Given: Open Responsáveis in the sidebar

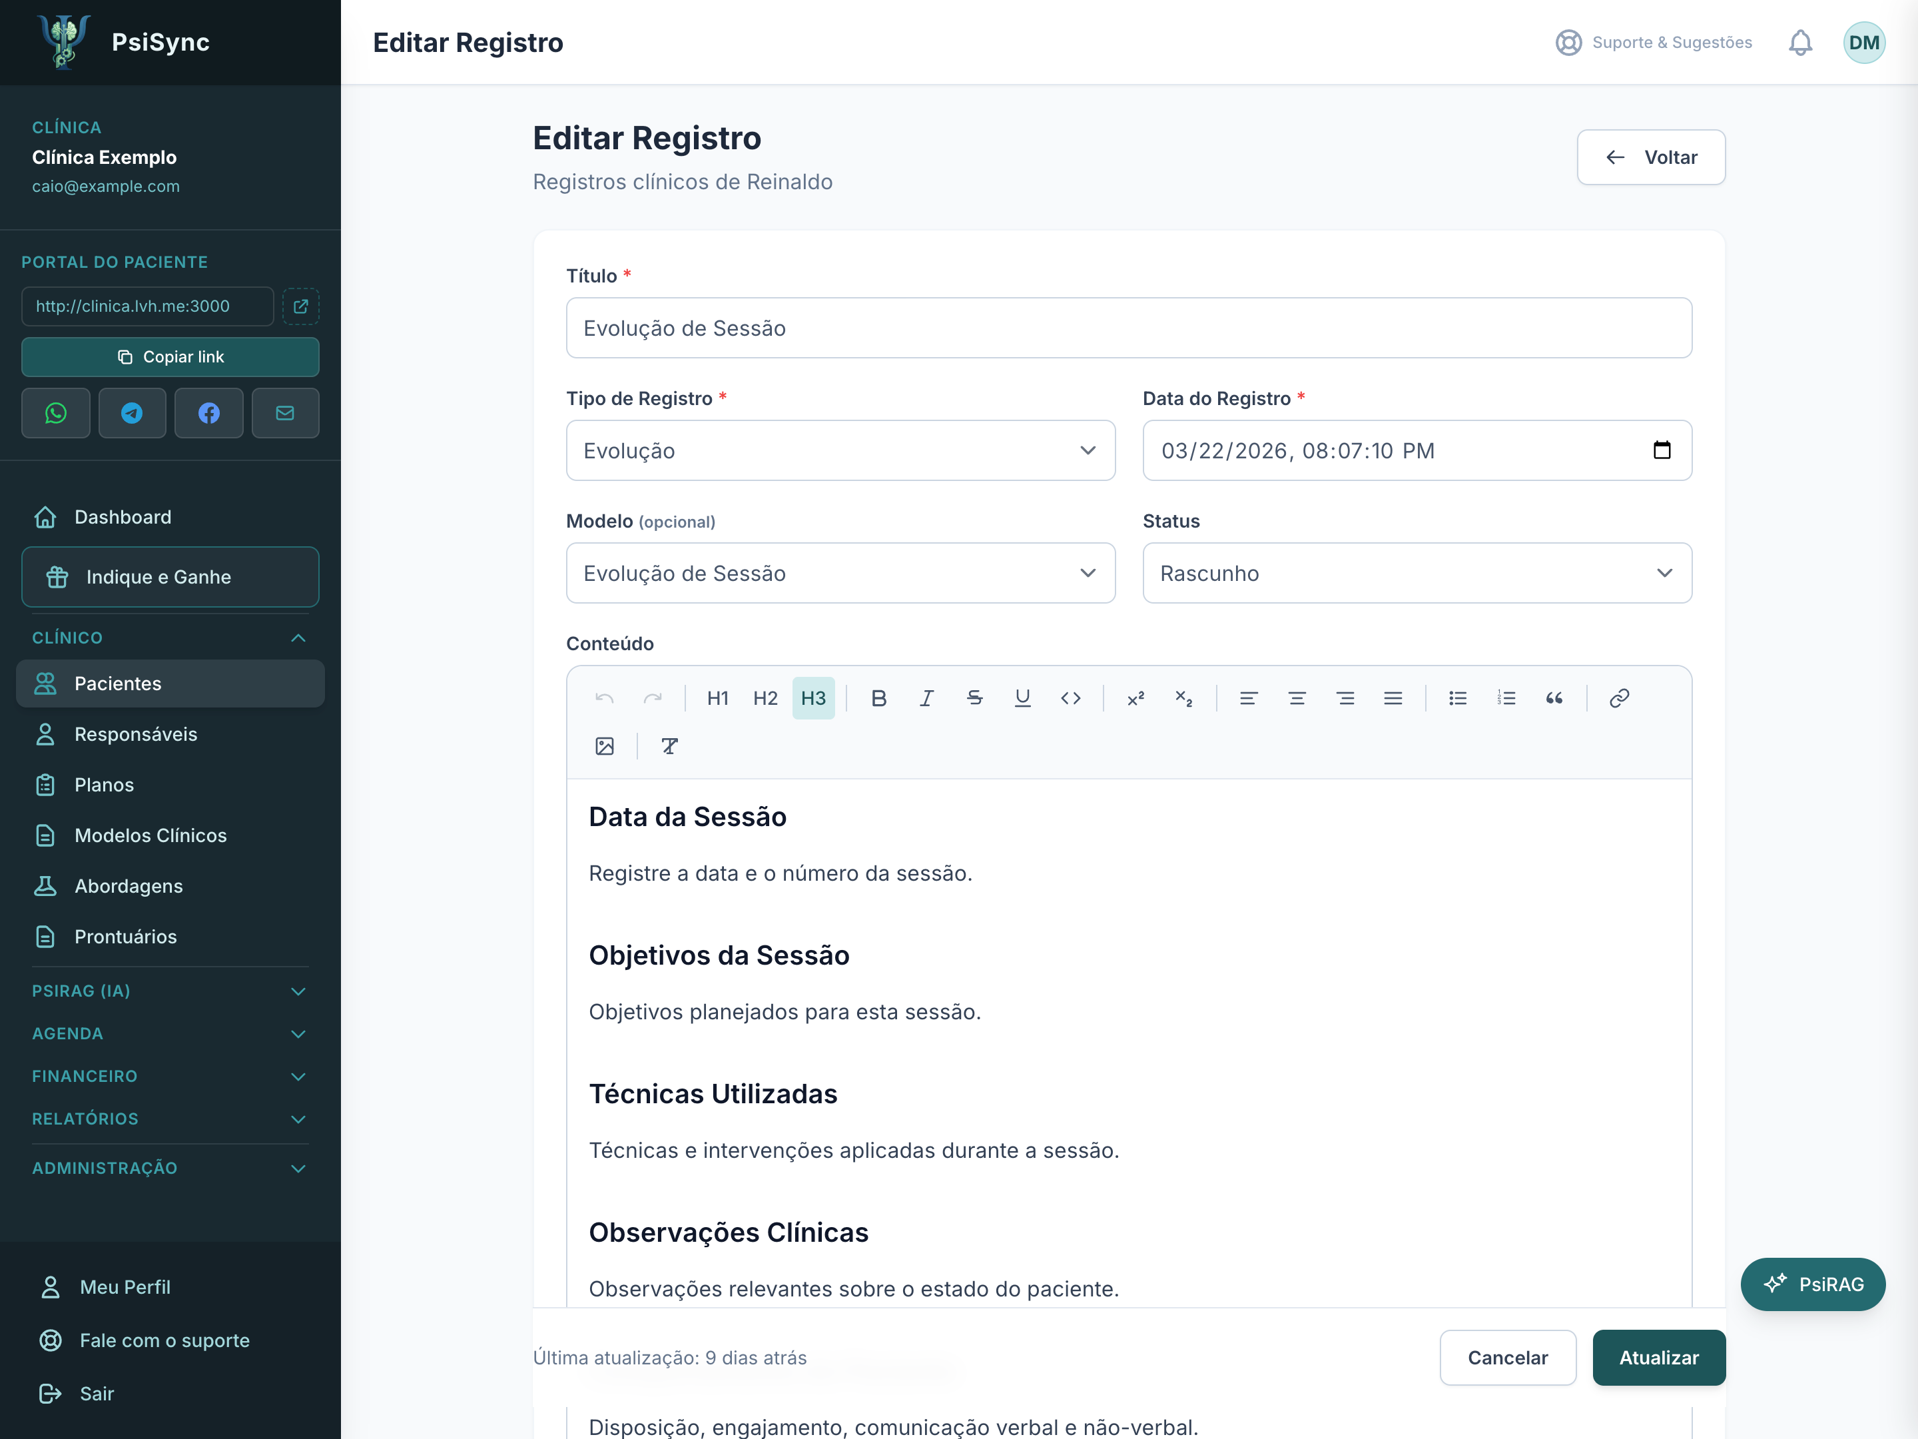Looking at the screenshot, I should click(170, 733).
